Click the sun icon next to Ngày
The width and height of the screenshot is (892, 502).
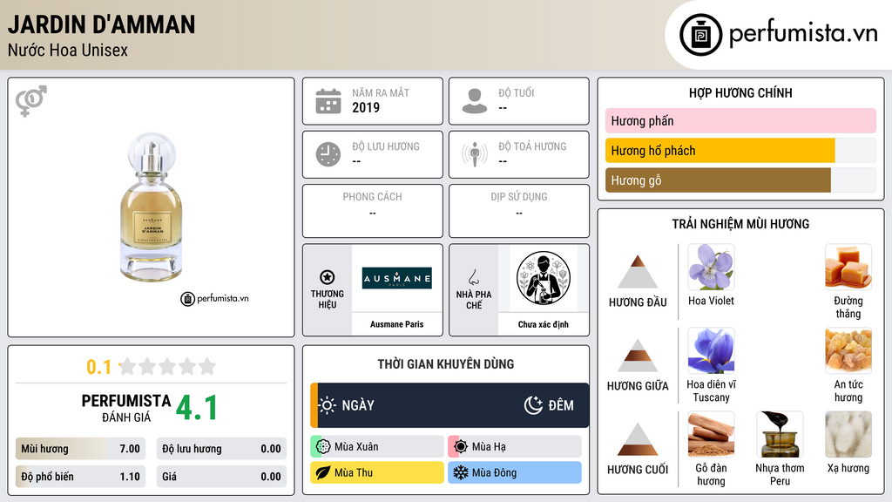tap(328, 405)
